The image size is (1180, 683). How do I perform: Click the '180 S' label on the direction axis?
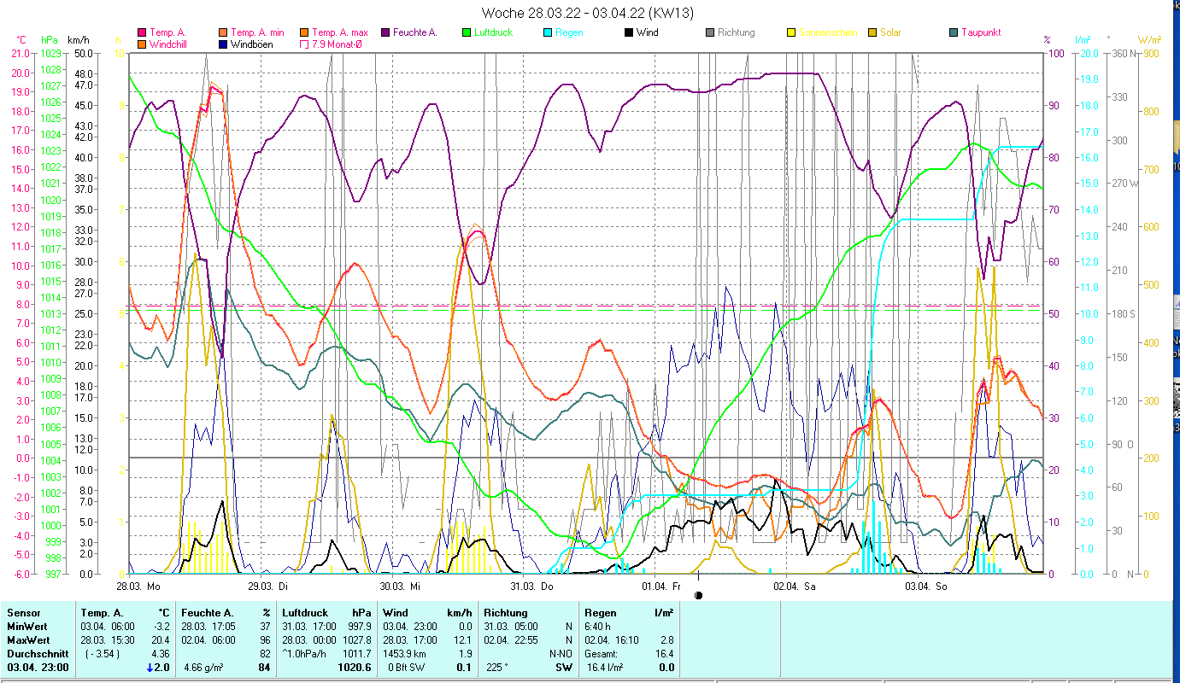click(1123, 313)
